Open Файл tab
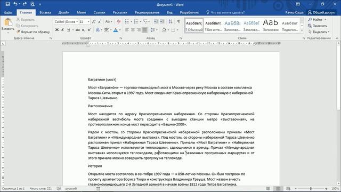Screen dimensions: 341x192 click(x=7, y=12)
